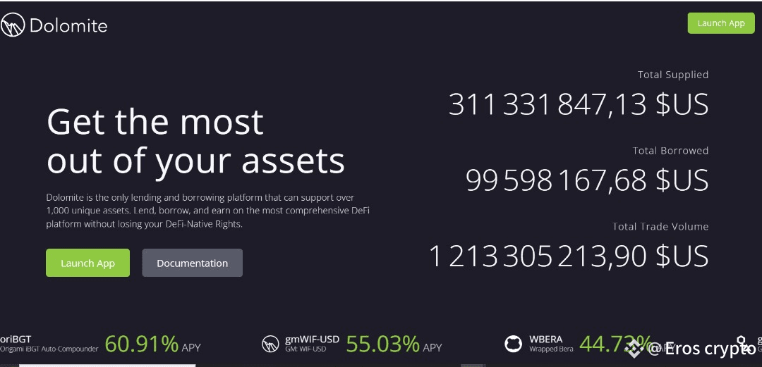Click the WBERA bear token icon
The image size is (762, 367).
tap(513, 344)
